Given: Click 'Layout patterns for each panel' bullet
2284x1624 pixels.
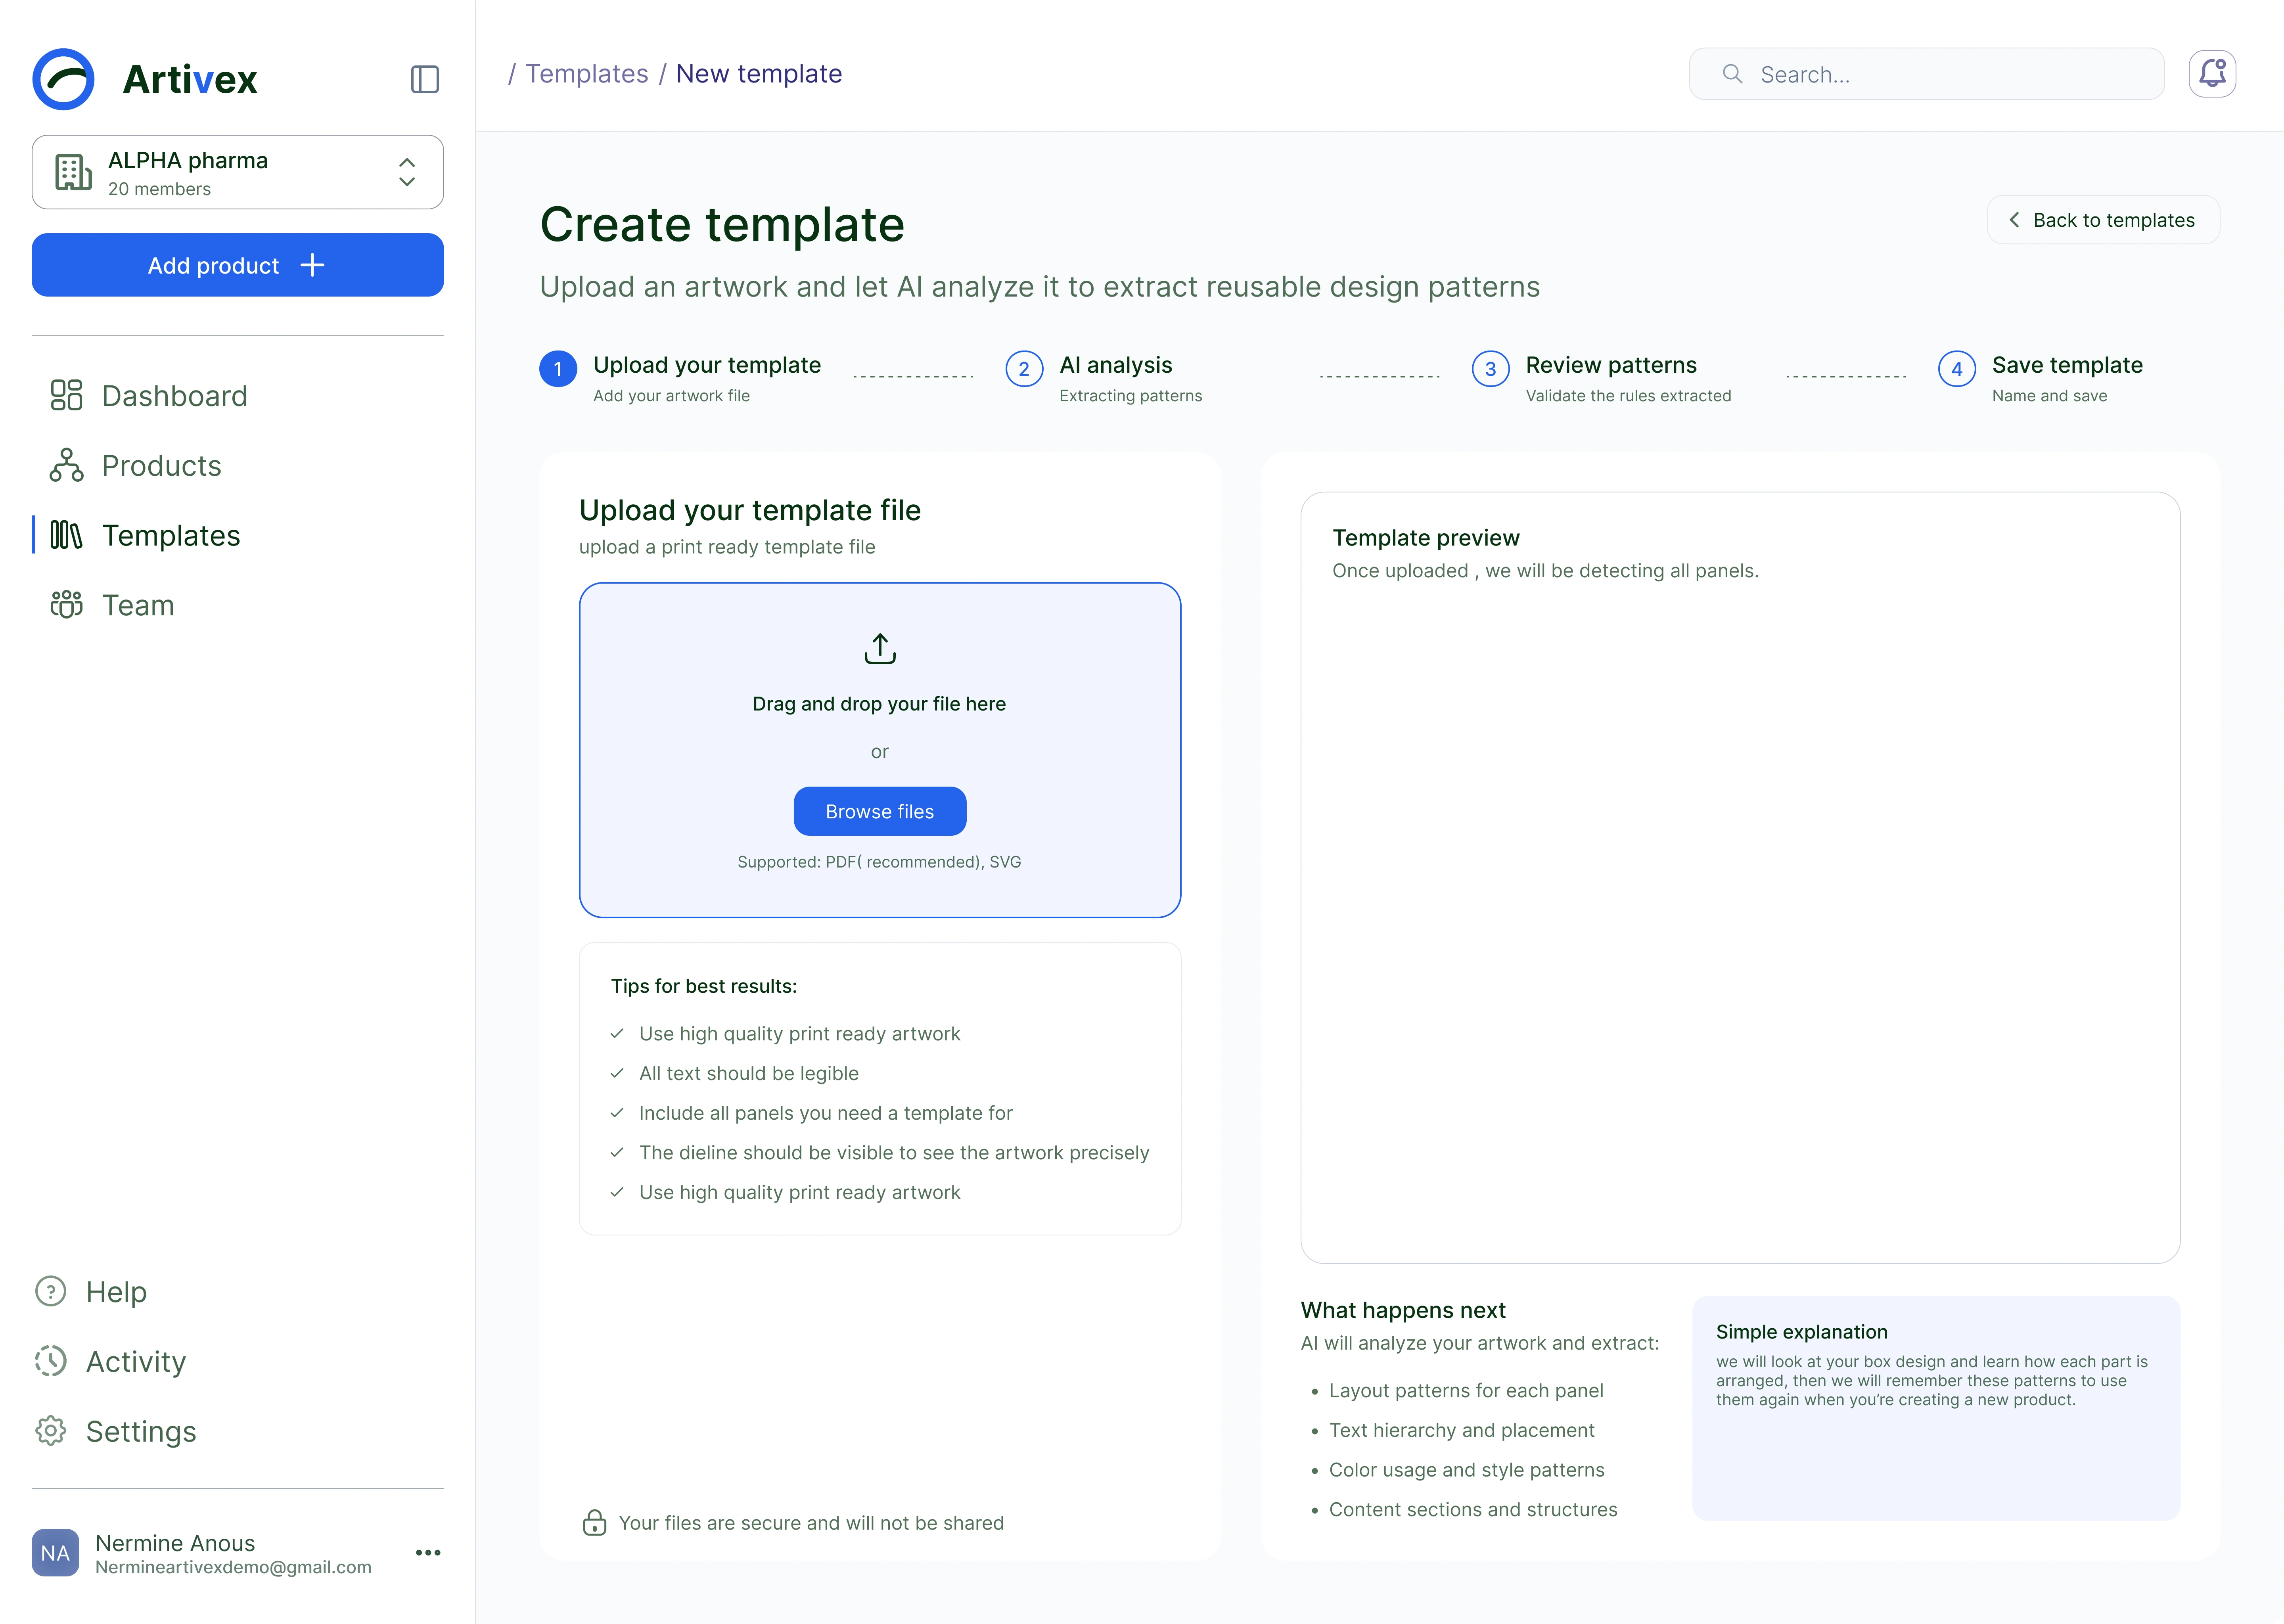Looking at the screenshot, I should tap(1466, 1391).
